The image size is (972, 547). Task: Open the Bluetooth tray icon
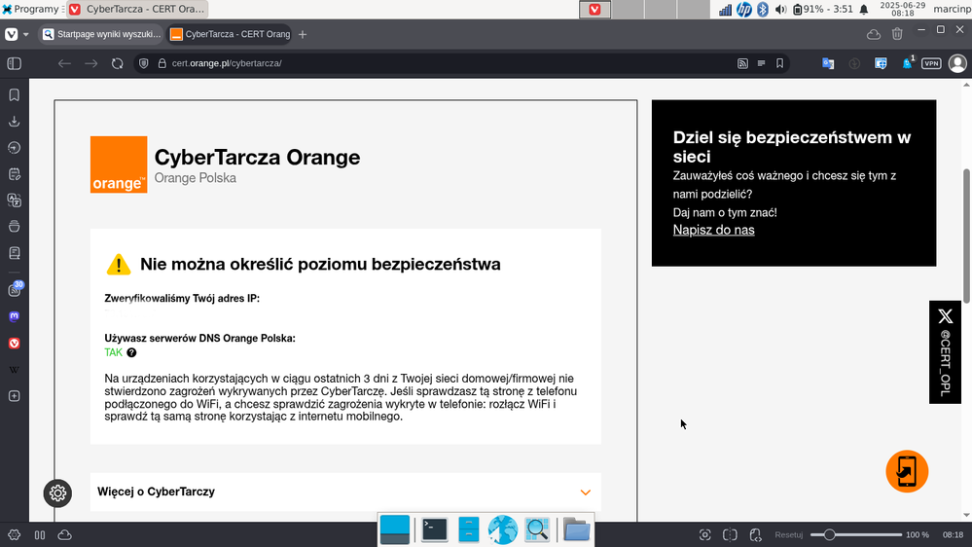(763, 10)
